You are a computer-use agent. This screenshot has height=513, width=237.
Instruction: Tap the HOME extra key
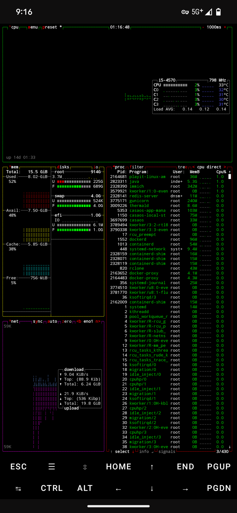pos(119,466)
